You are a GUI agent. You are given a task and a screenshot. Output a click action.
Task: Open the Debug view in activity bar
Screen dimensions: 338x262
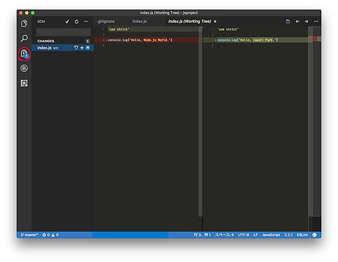pyautogui.click(x=24, y=68)
